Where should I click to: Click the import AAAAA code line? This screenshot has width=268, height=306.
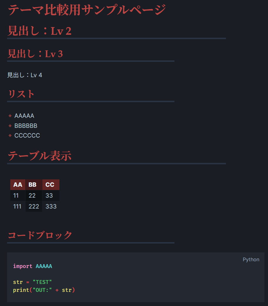[33, 266]
